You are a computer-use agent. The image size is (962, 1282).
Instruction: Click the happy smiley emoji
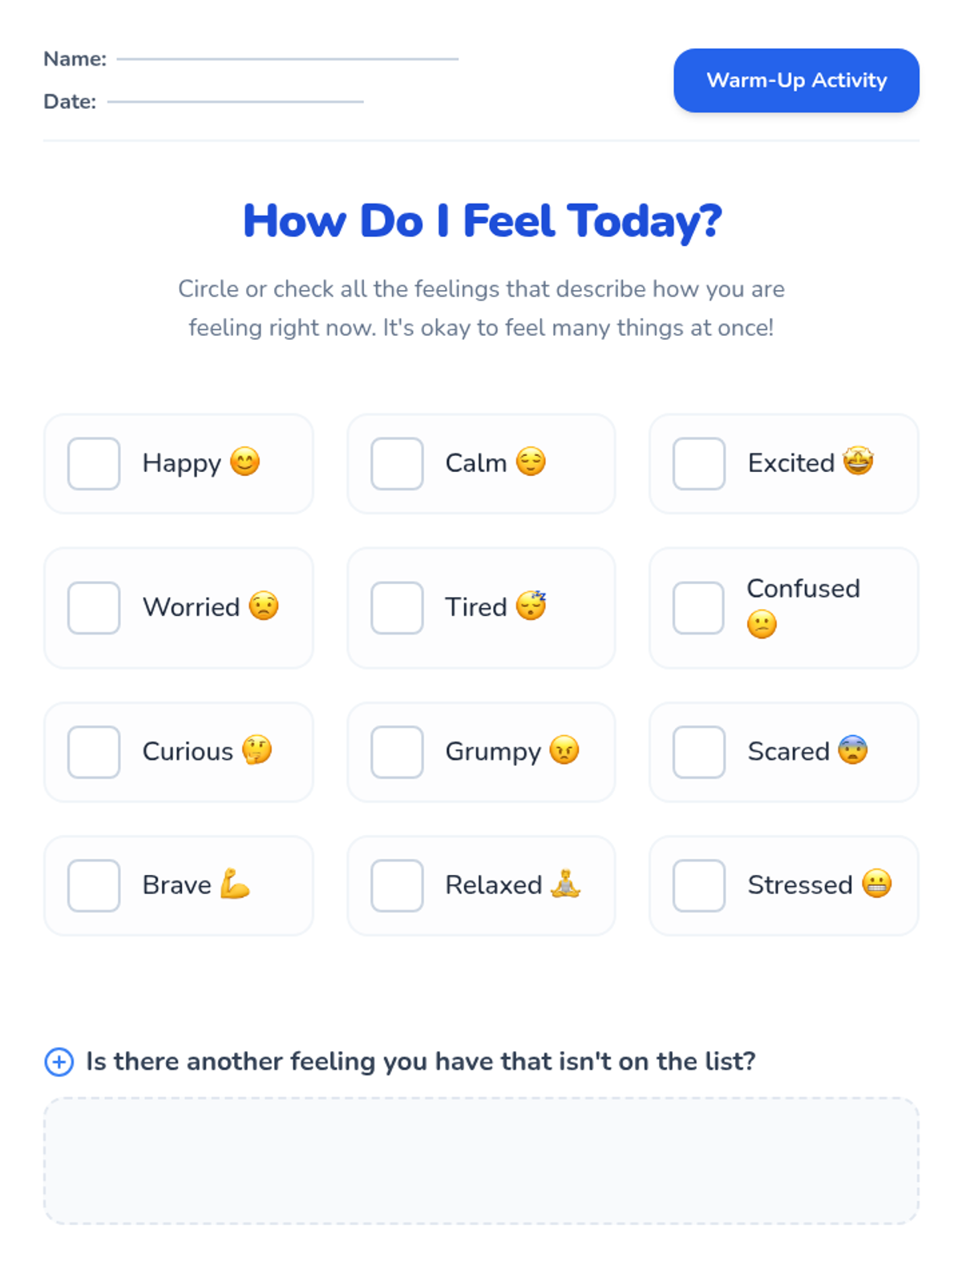[245, 462]
